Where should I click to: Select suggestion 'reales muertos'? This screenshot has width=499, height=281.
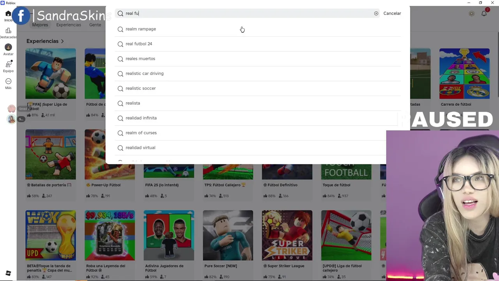257,59
